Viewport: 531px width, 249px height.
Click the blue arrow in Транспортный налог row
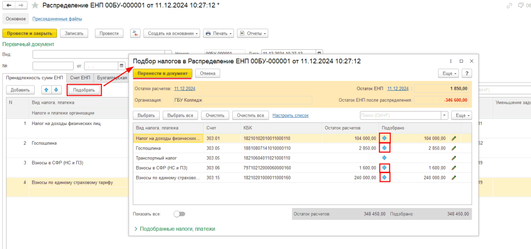(385, 158)
